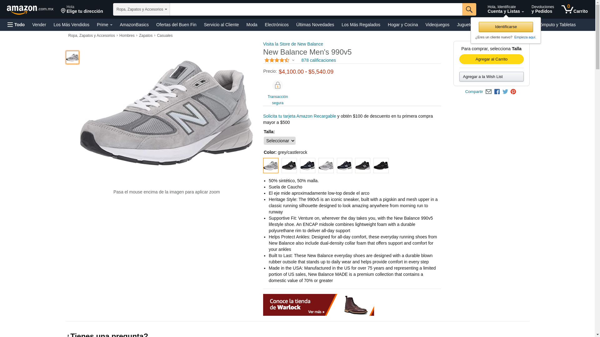Image resolution: width=600 pixels, height=337 pixels.
Task: Click the Identificarse sign-in button
Action: 506,27
